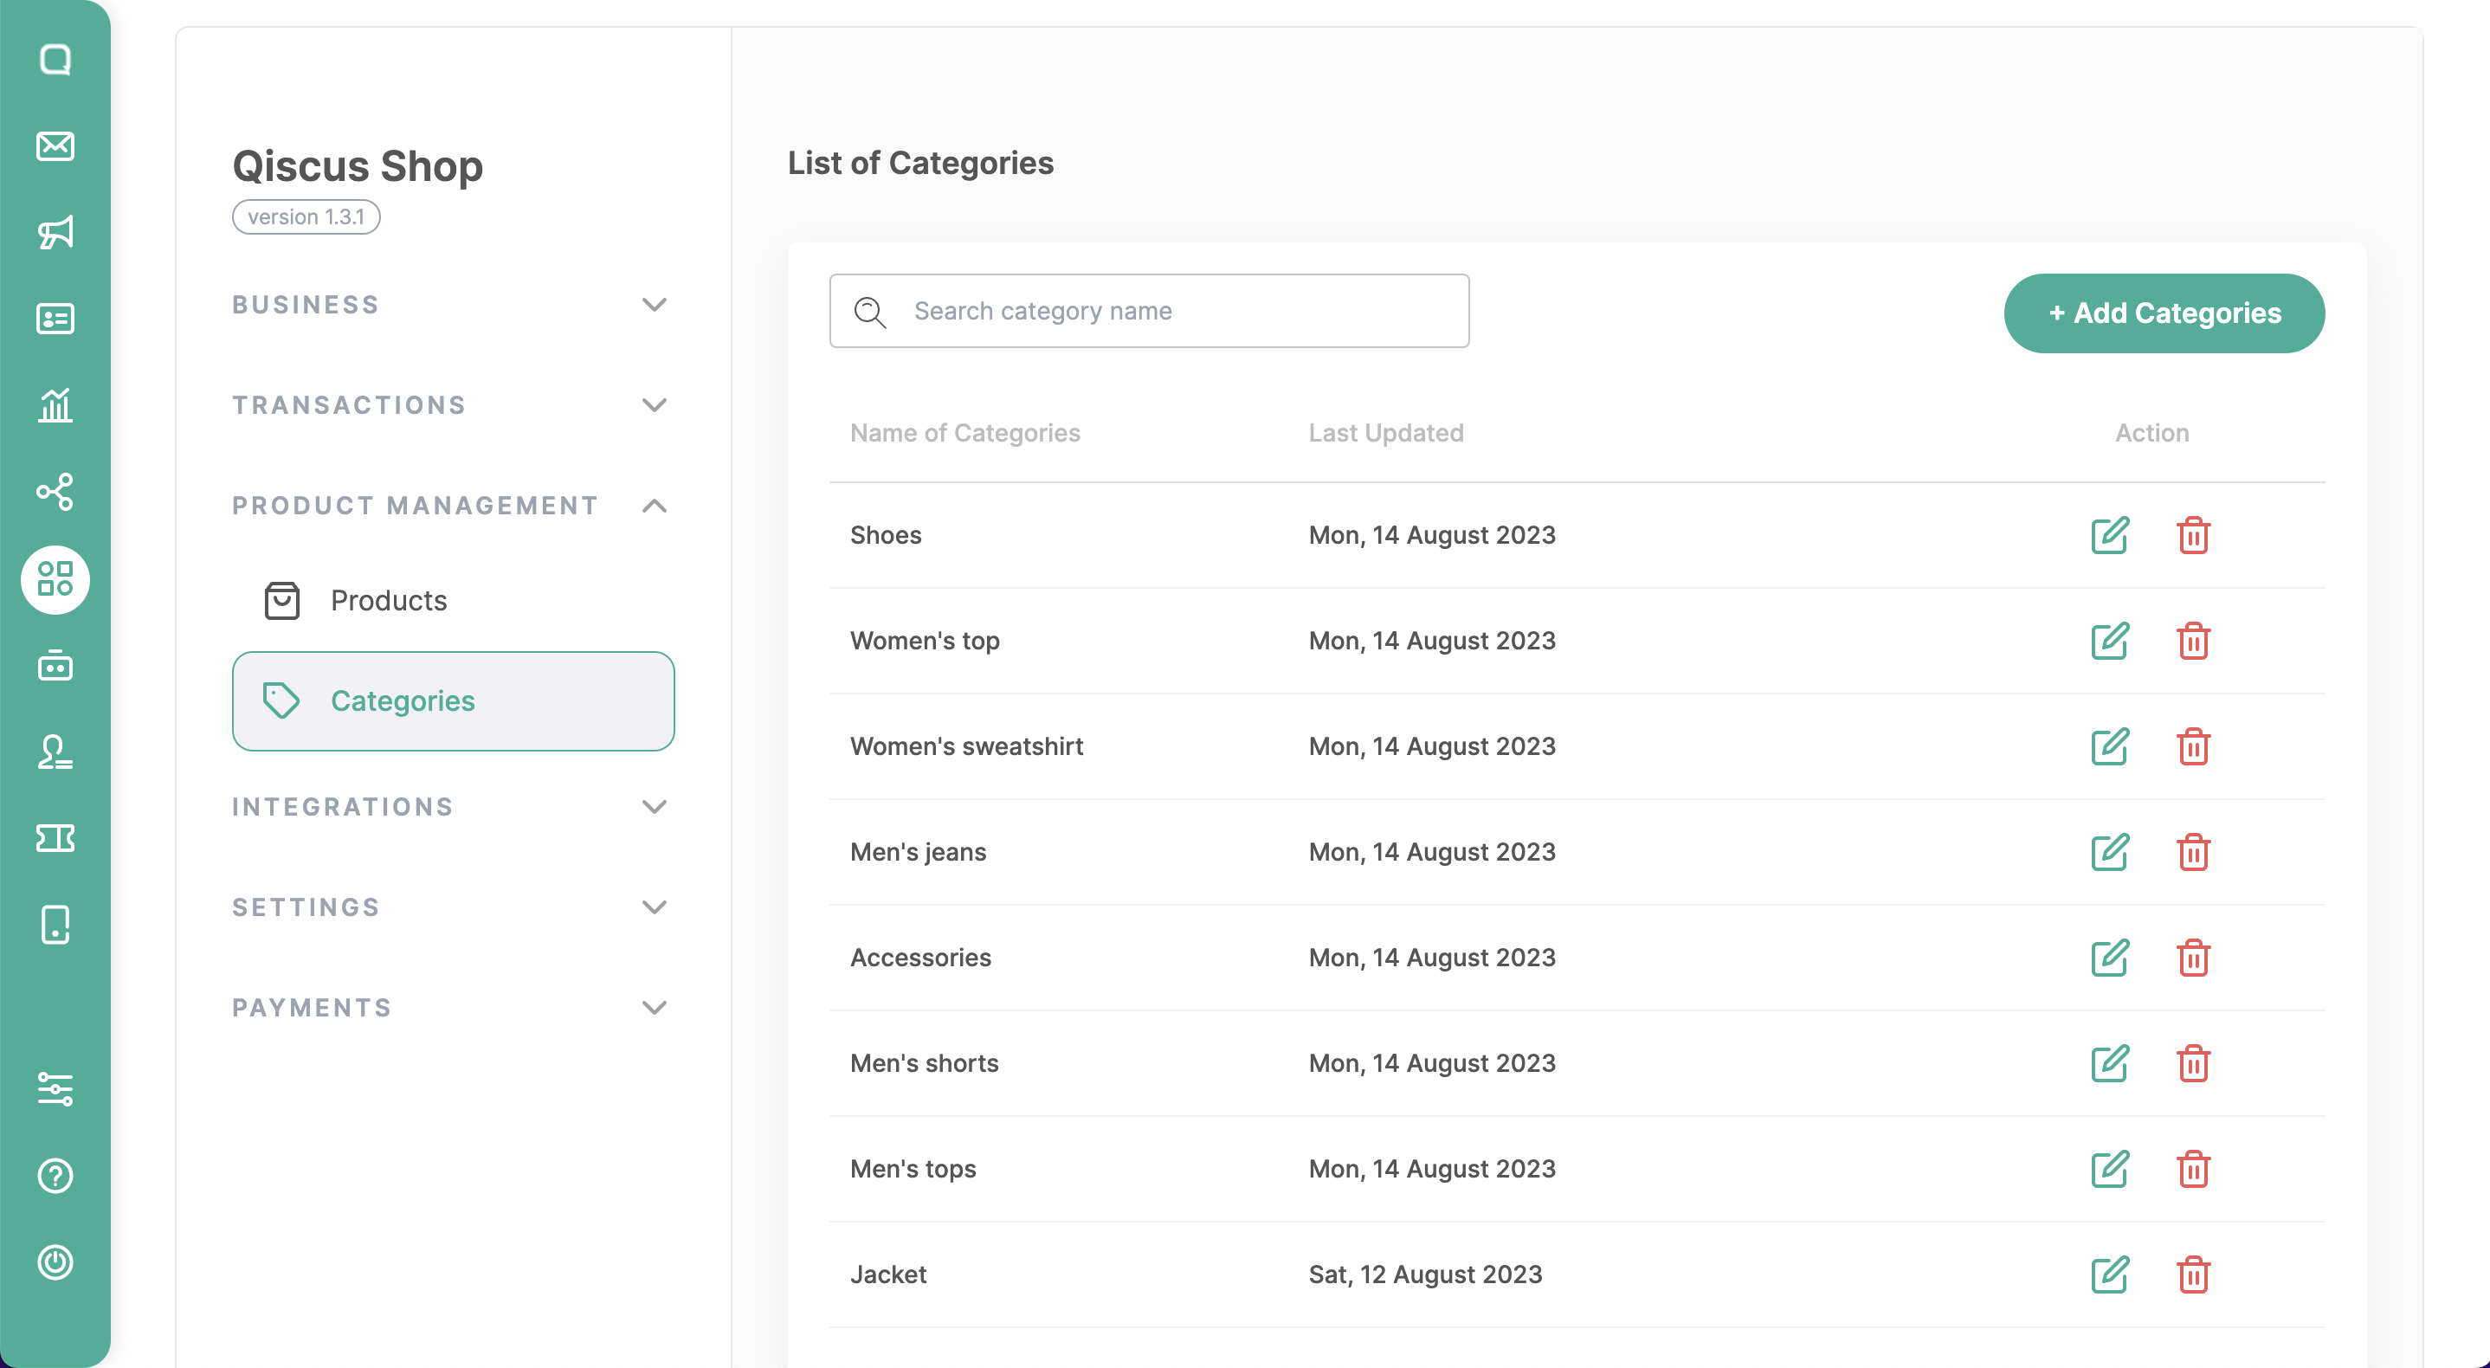Viewport: 2490px width, 1368px height.
Task: Delete the Jacket category
Action: tap(2193, 1274)
